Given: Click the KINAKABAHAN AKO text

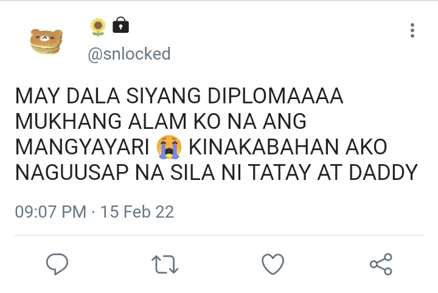Looking at the screenshot, I should point(288,146).
